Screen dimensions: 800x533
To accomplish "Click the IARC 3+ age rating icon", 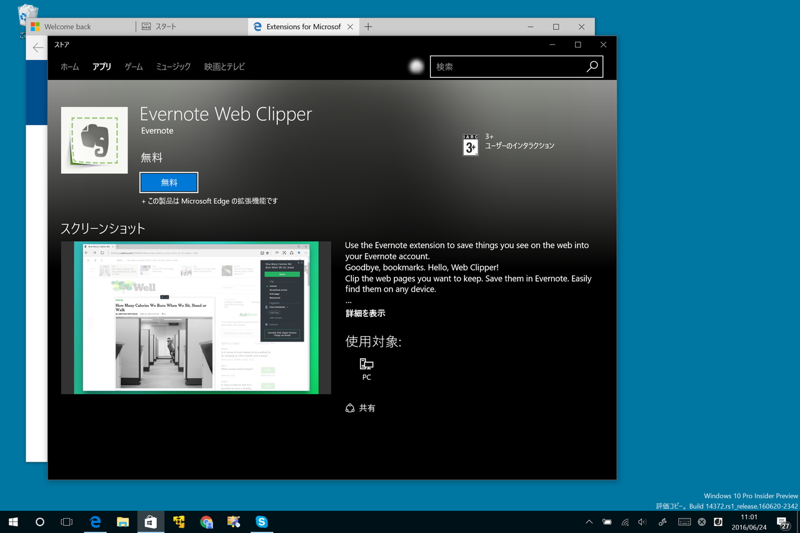I will [471, 144].
